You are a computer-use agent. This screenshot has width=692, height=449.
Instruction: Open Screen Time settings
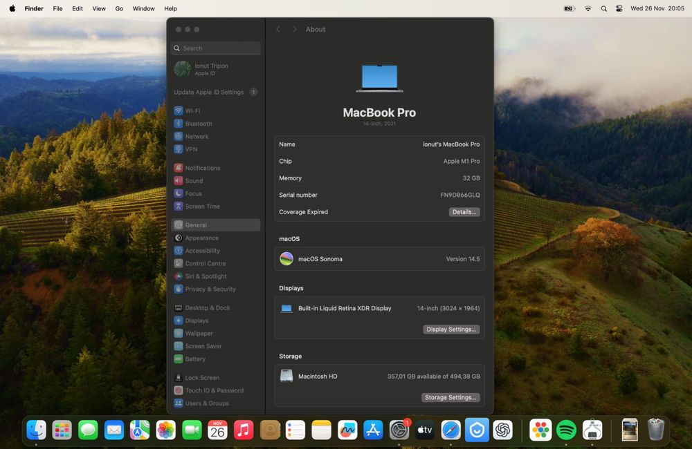(x=215, y=206)
